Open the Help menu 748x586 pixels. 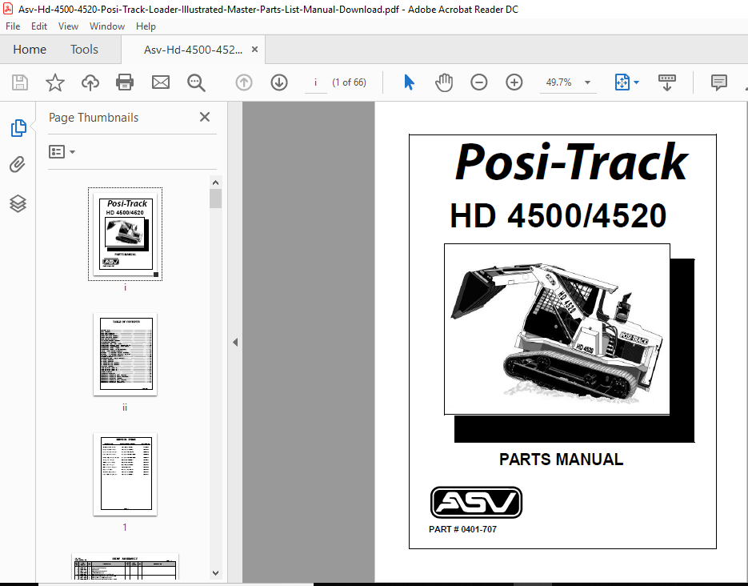coord(146,26)
